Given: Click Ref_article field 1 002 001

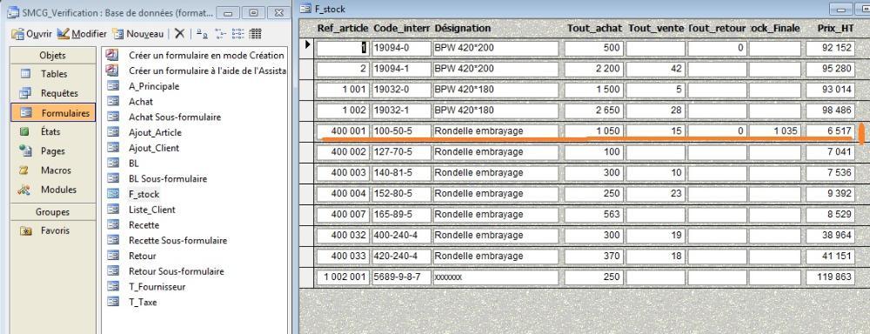Looking at the screenshot, I should pos(342,277).
